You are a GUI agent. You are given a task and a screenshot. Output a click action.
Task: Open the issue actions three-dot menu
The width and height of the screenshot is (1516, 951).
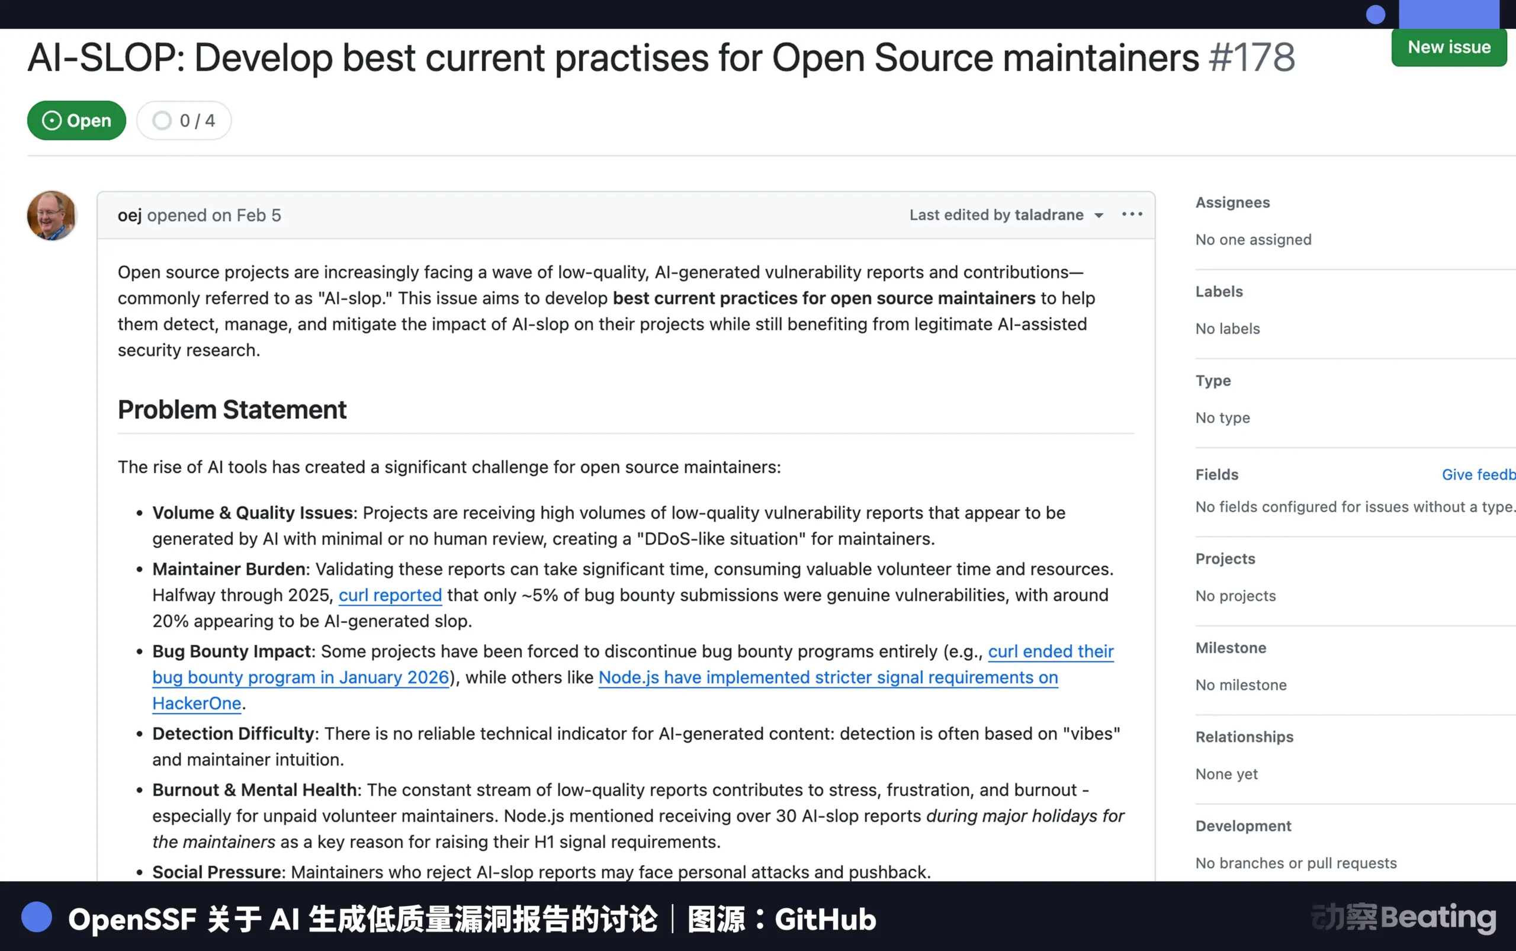pos(1132,214)
